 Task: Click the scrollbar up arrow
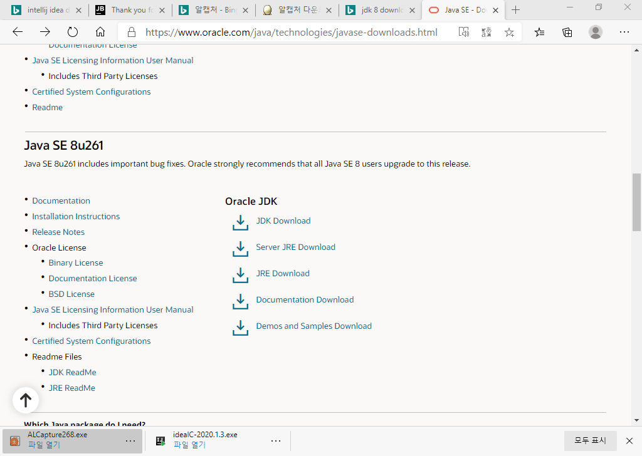coord(636,50)
